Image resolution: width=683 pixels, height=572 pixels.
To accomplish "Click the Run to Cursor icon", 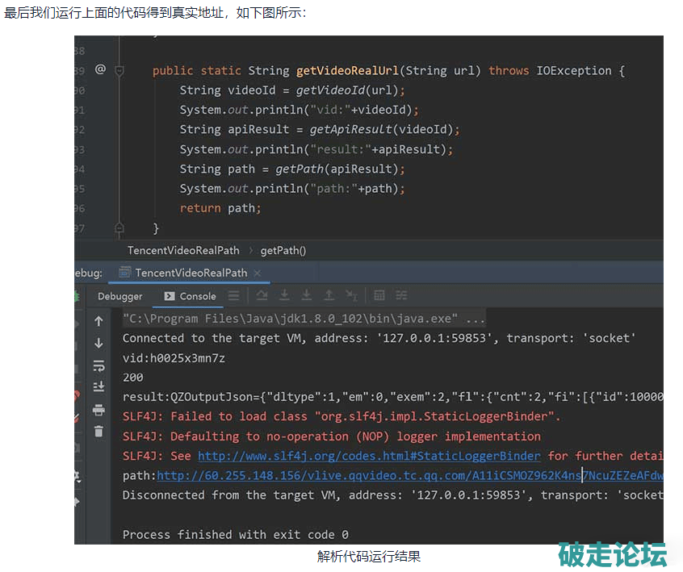I will click(351, 296).
